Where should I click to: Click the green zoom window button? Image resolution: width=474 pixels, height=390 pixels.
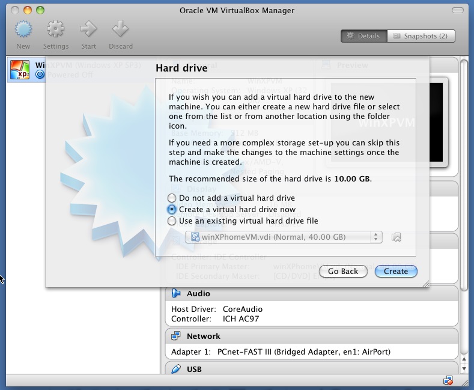(40, 10)
